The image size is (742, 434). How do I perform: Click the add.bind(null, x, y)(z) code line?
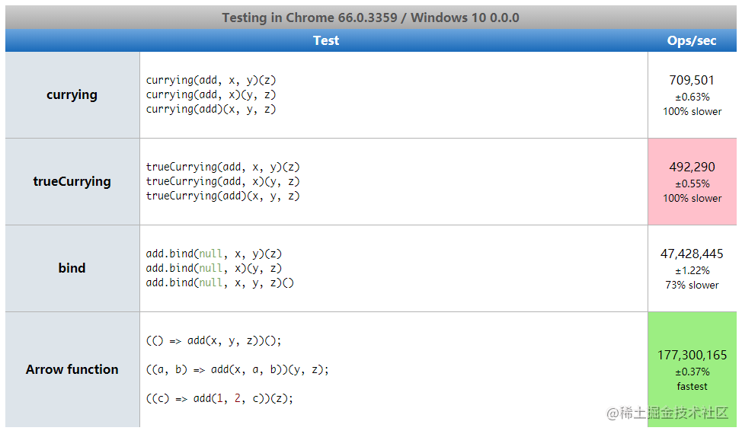pos(214,254)
